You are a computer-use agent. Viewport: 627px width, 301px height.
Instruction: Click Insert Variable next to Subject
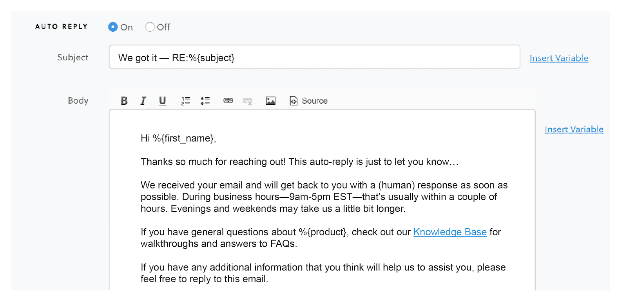click(x=559, y=58)
